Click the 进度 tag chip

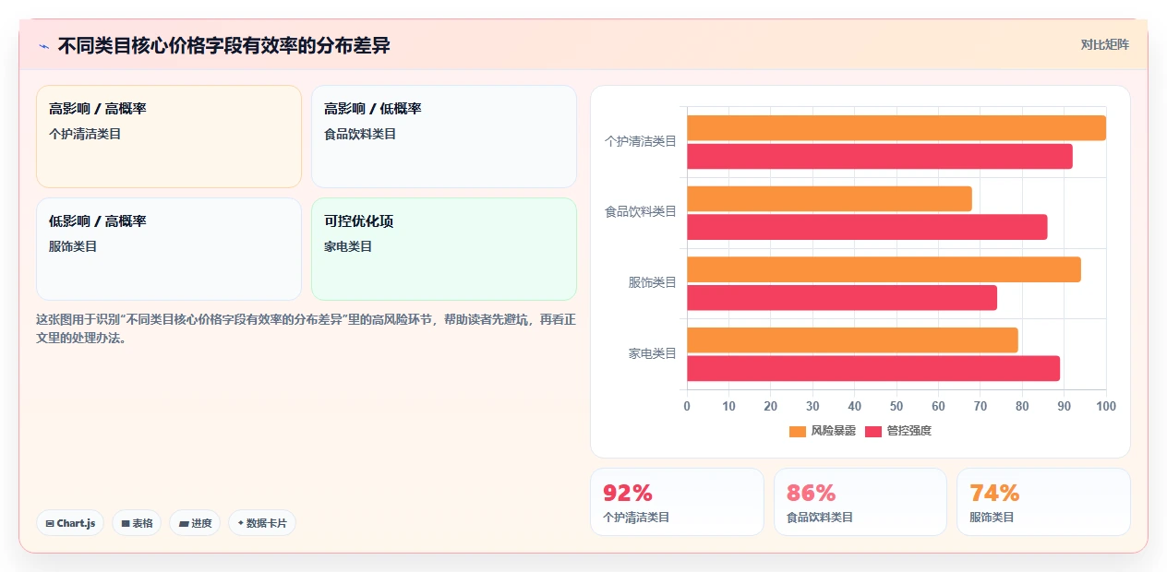195,523
